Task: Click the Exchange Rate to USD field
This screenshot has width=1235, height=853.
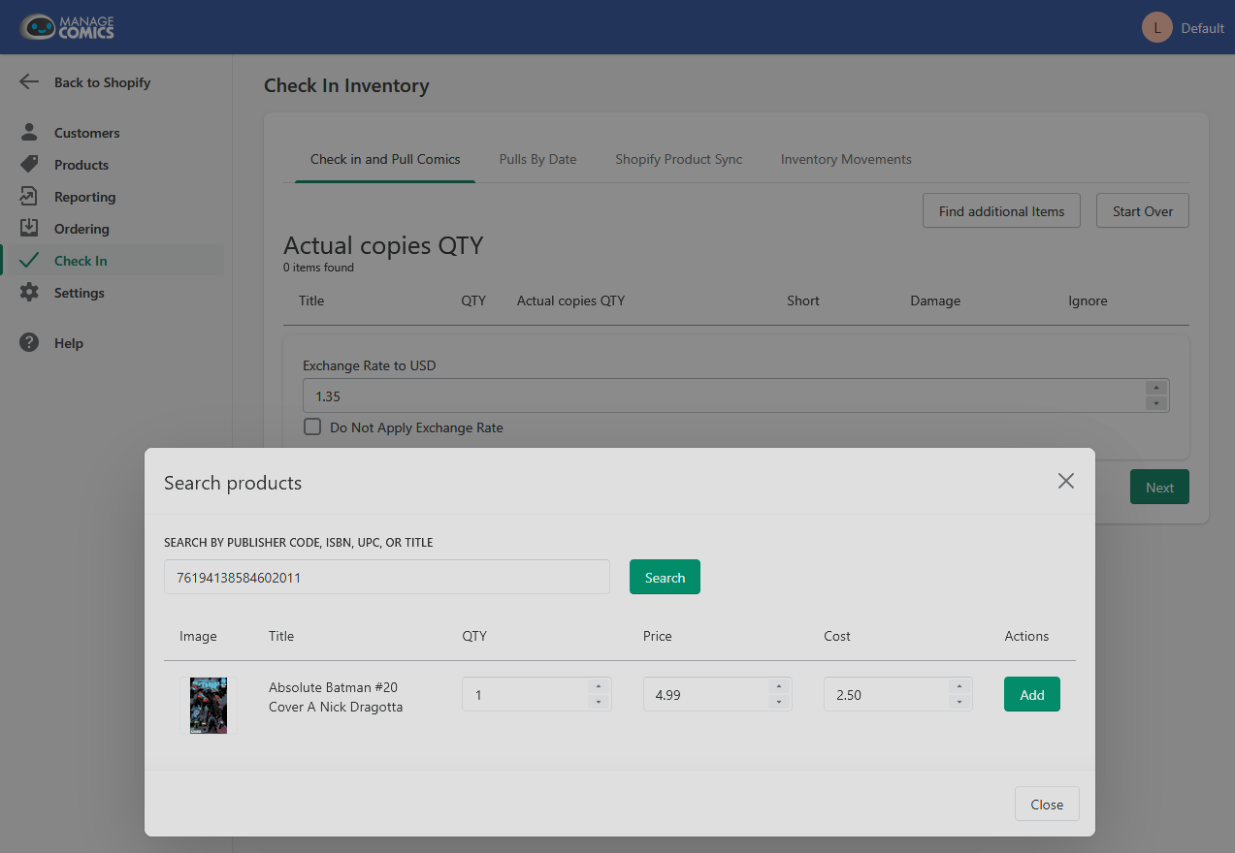Action: click(x=735, y=395)
